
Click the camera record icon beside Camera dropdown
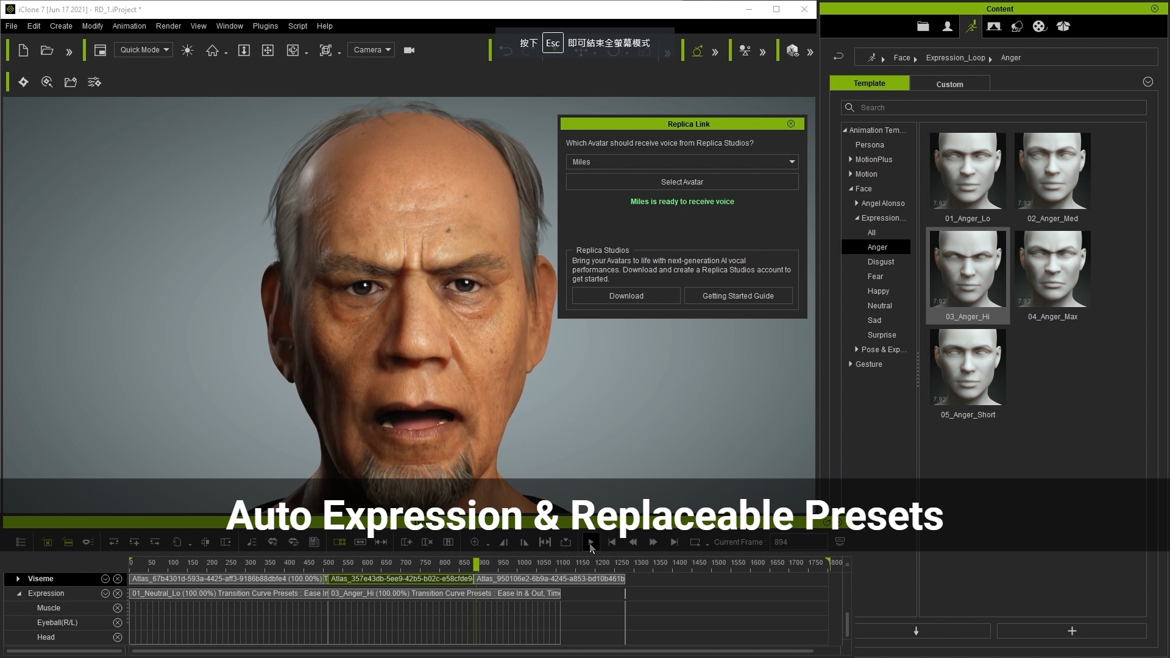click(409, 51)
